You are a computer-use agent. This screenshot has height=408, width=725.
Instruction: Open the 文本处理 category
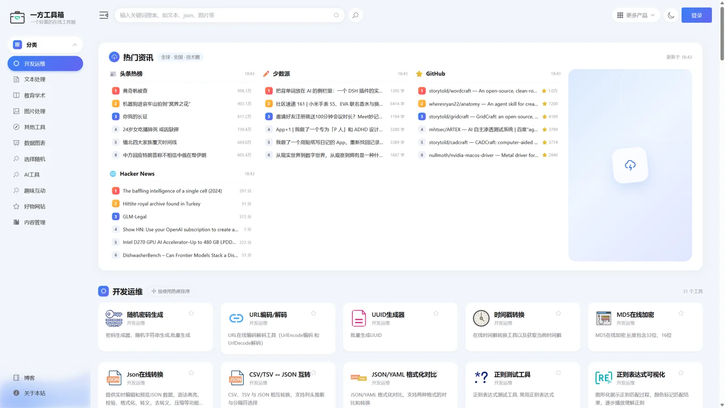(45, 79)
